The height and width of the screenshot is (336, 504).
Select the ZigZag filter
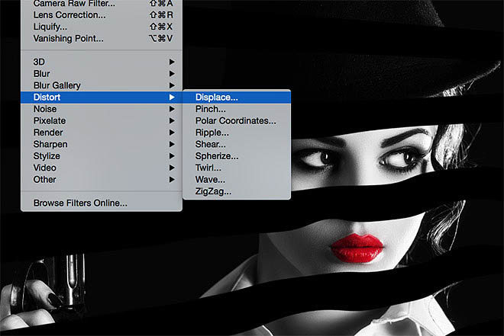(x=237, y=191)
